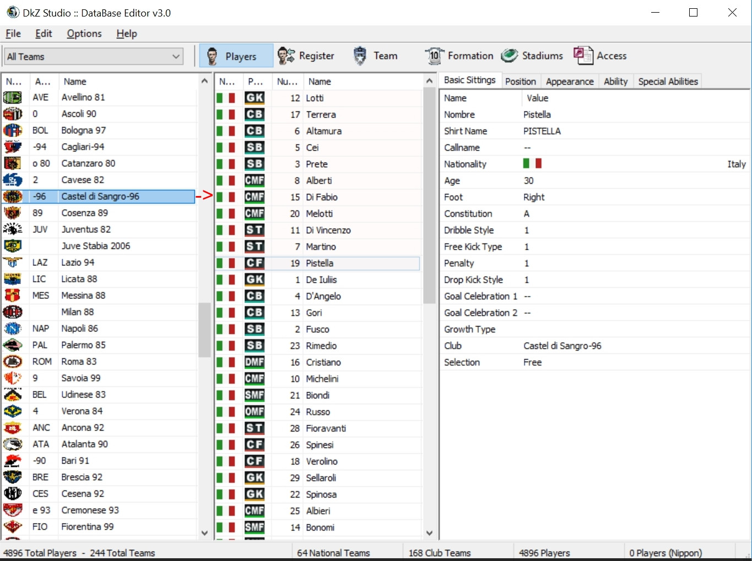The image size is (752, 561).
Task: Click the Age value 30
Action: tap(528, 181)
